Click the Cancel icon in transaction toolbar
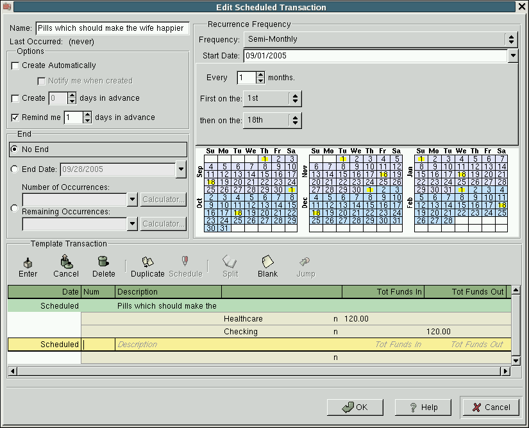Image resolution: width=529 pixels, height=428 pixels. click(66, 262)
